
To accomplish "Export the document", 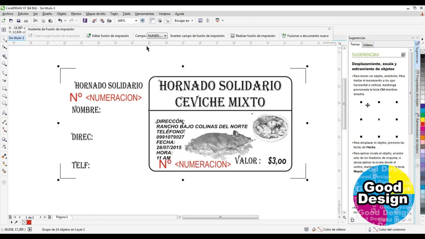I will (102, 21).
